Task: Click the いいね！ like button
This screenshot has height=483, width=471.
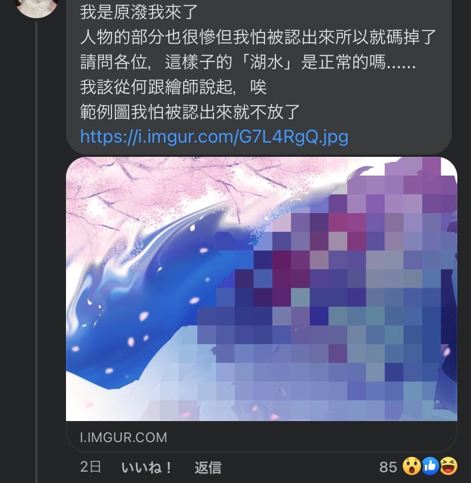Action: click(x=147, y=467)
